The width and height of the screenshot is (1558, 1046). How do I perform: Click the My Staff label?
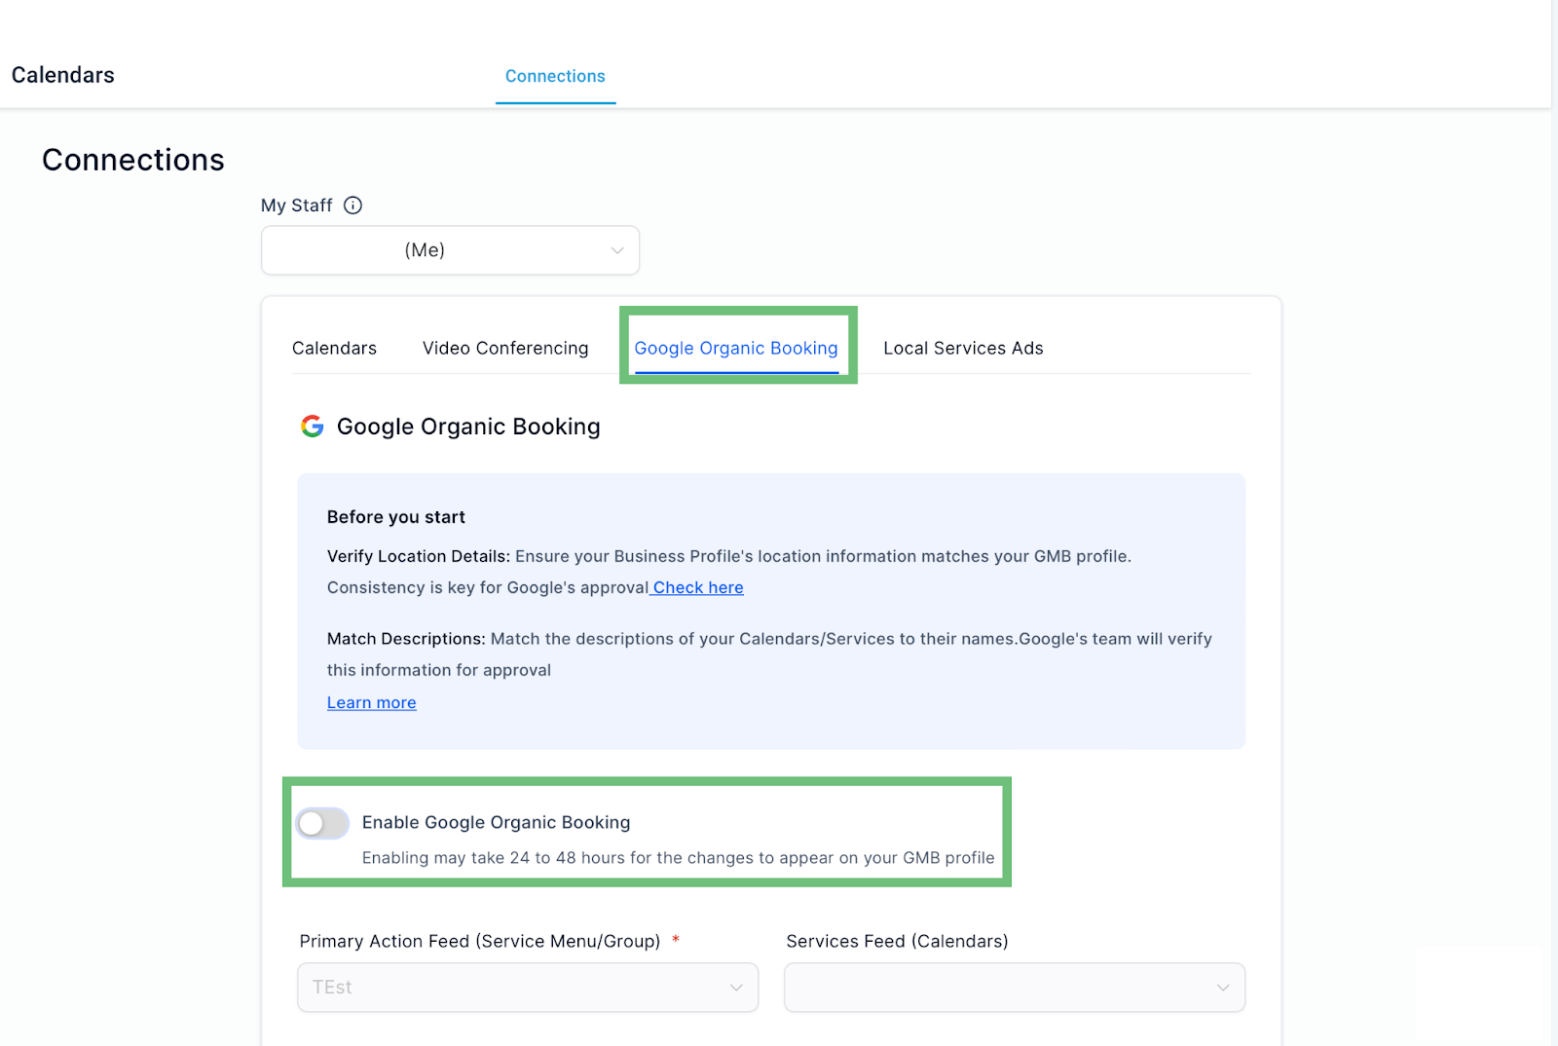pyautogui.click(x=297, y=205)
